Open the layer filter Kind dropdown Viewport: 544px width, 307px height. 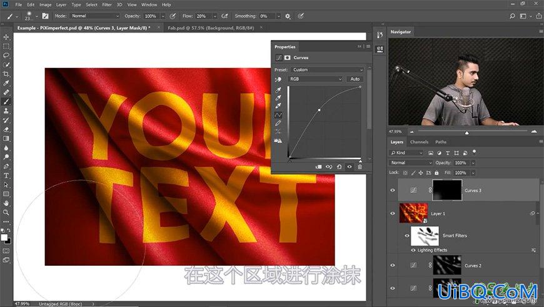pyautogui.click(x=406, y=153)
